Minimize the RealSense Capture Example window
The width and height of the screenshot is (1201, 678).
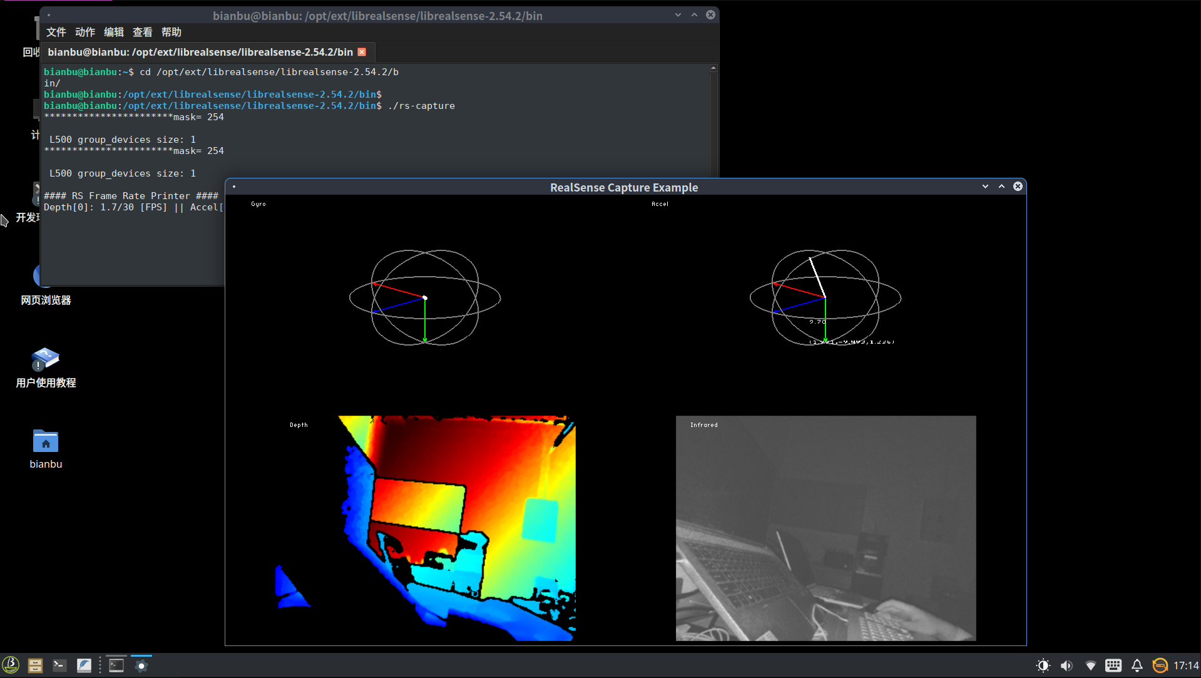[x=985, y=187]
